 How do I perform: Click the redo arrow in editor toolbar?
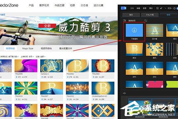(165, 8)
